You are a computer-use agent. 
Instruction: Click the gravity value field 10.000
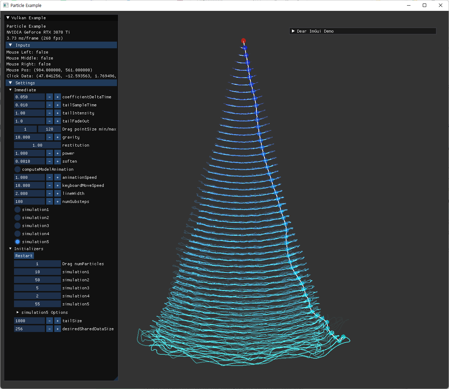pos(29,137)
